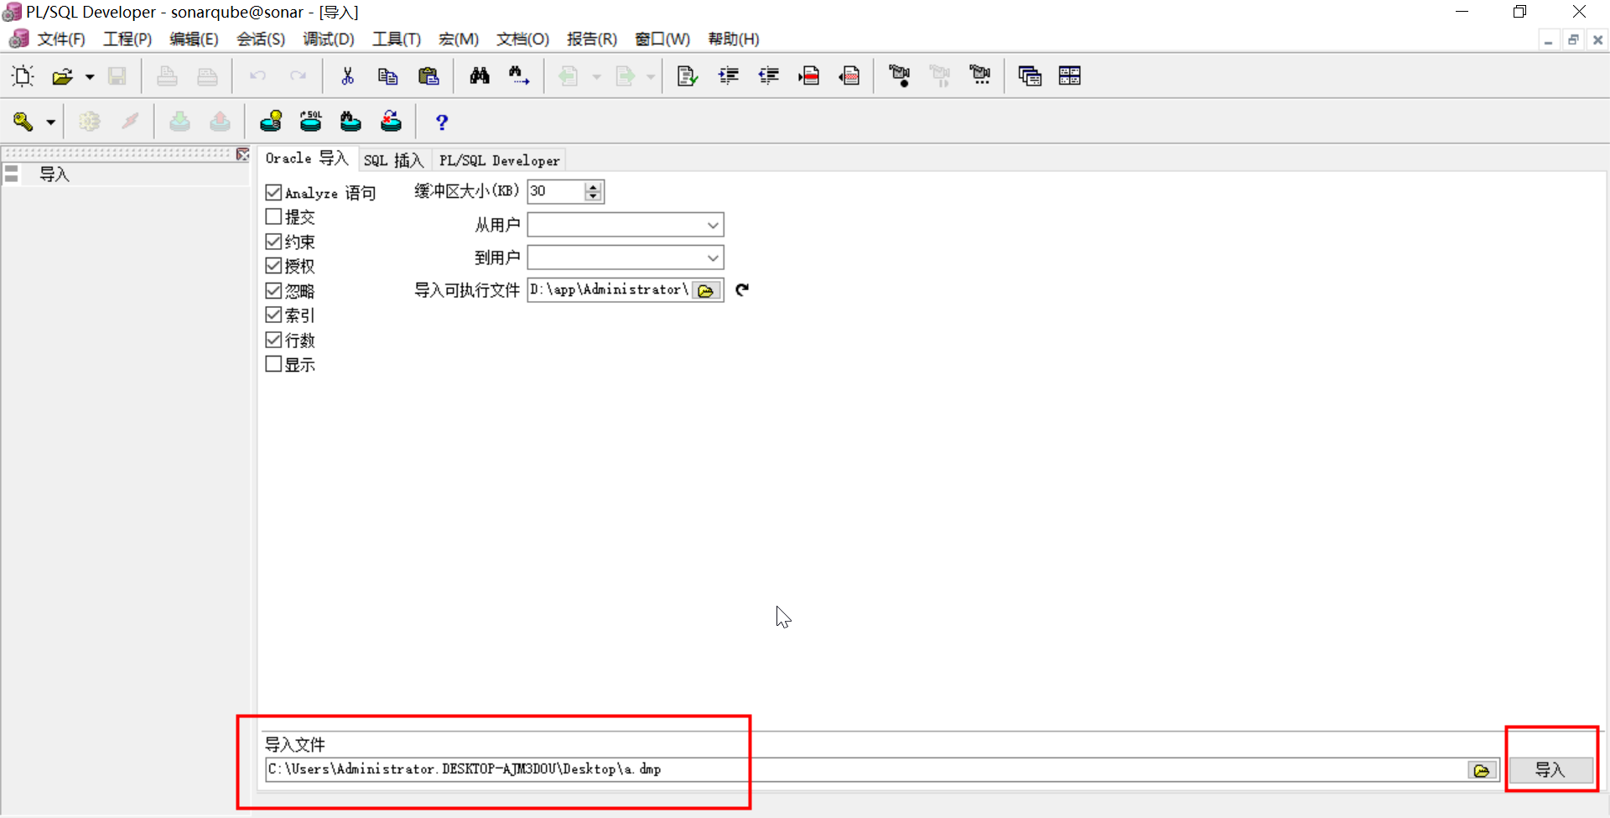Toggle the 忽略 checkbox
This screenshot has width=1610, height=818.
[273, 290]
